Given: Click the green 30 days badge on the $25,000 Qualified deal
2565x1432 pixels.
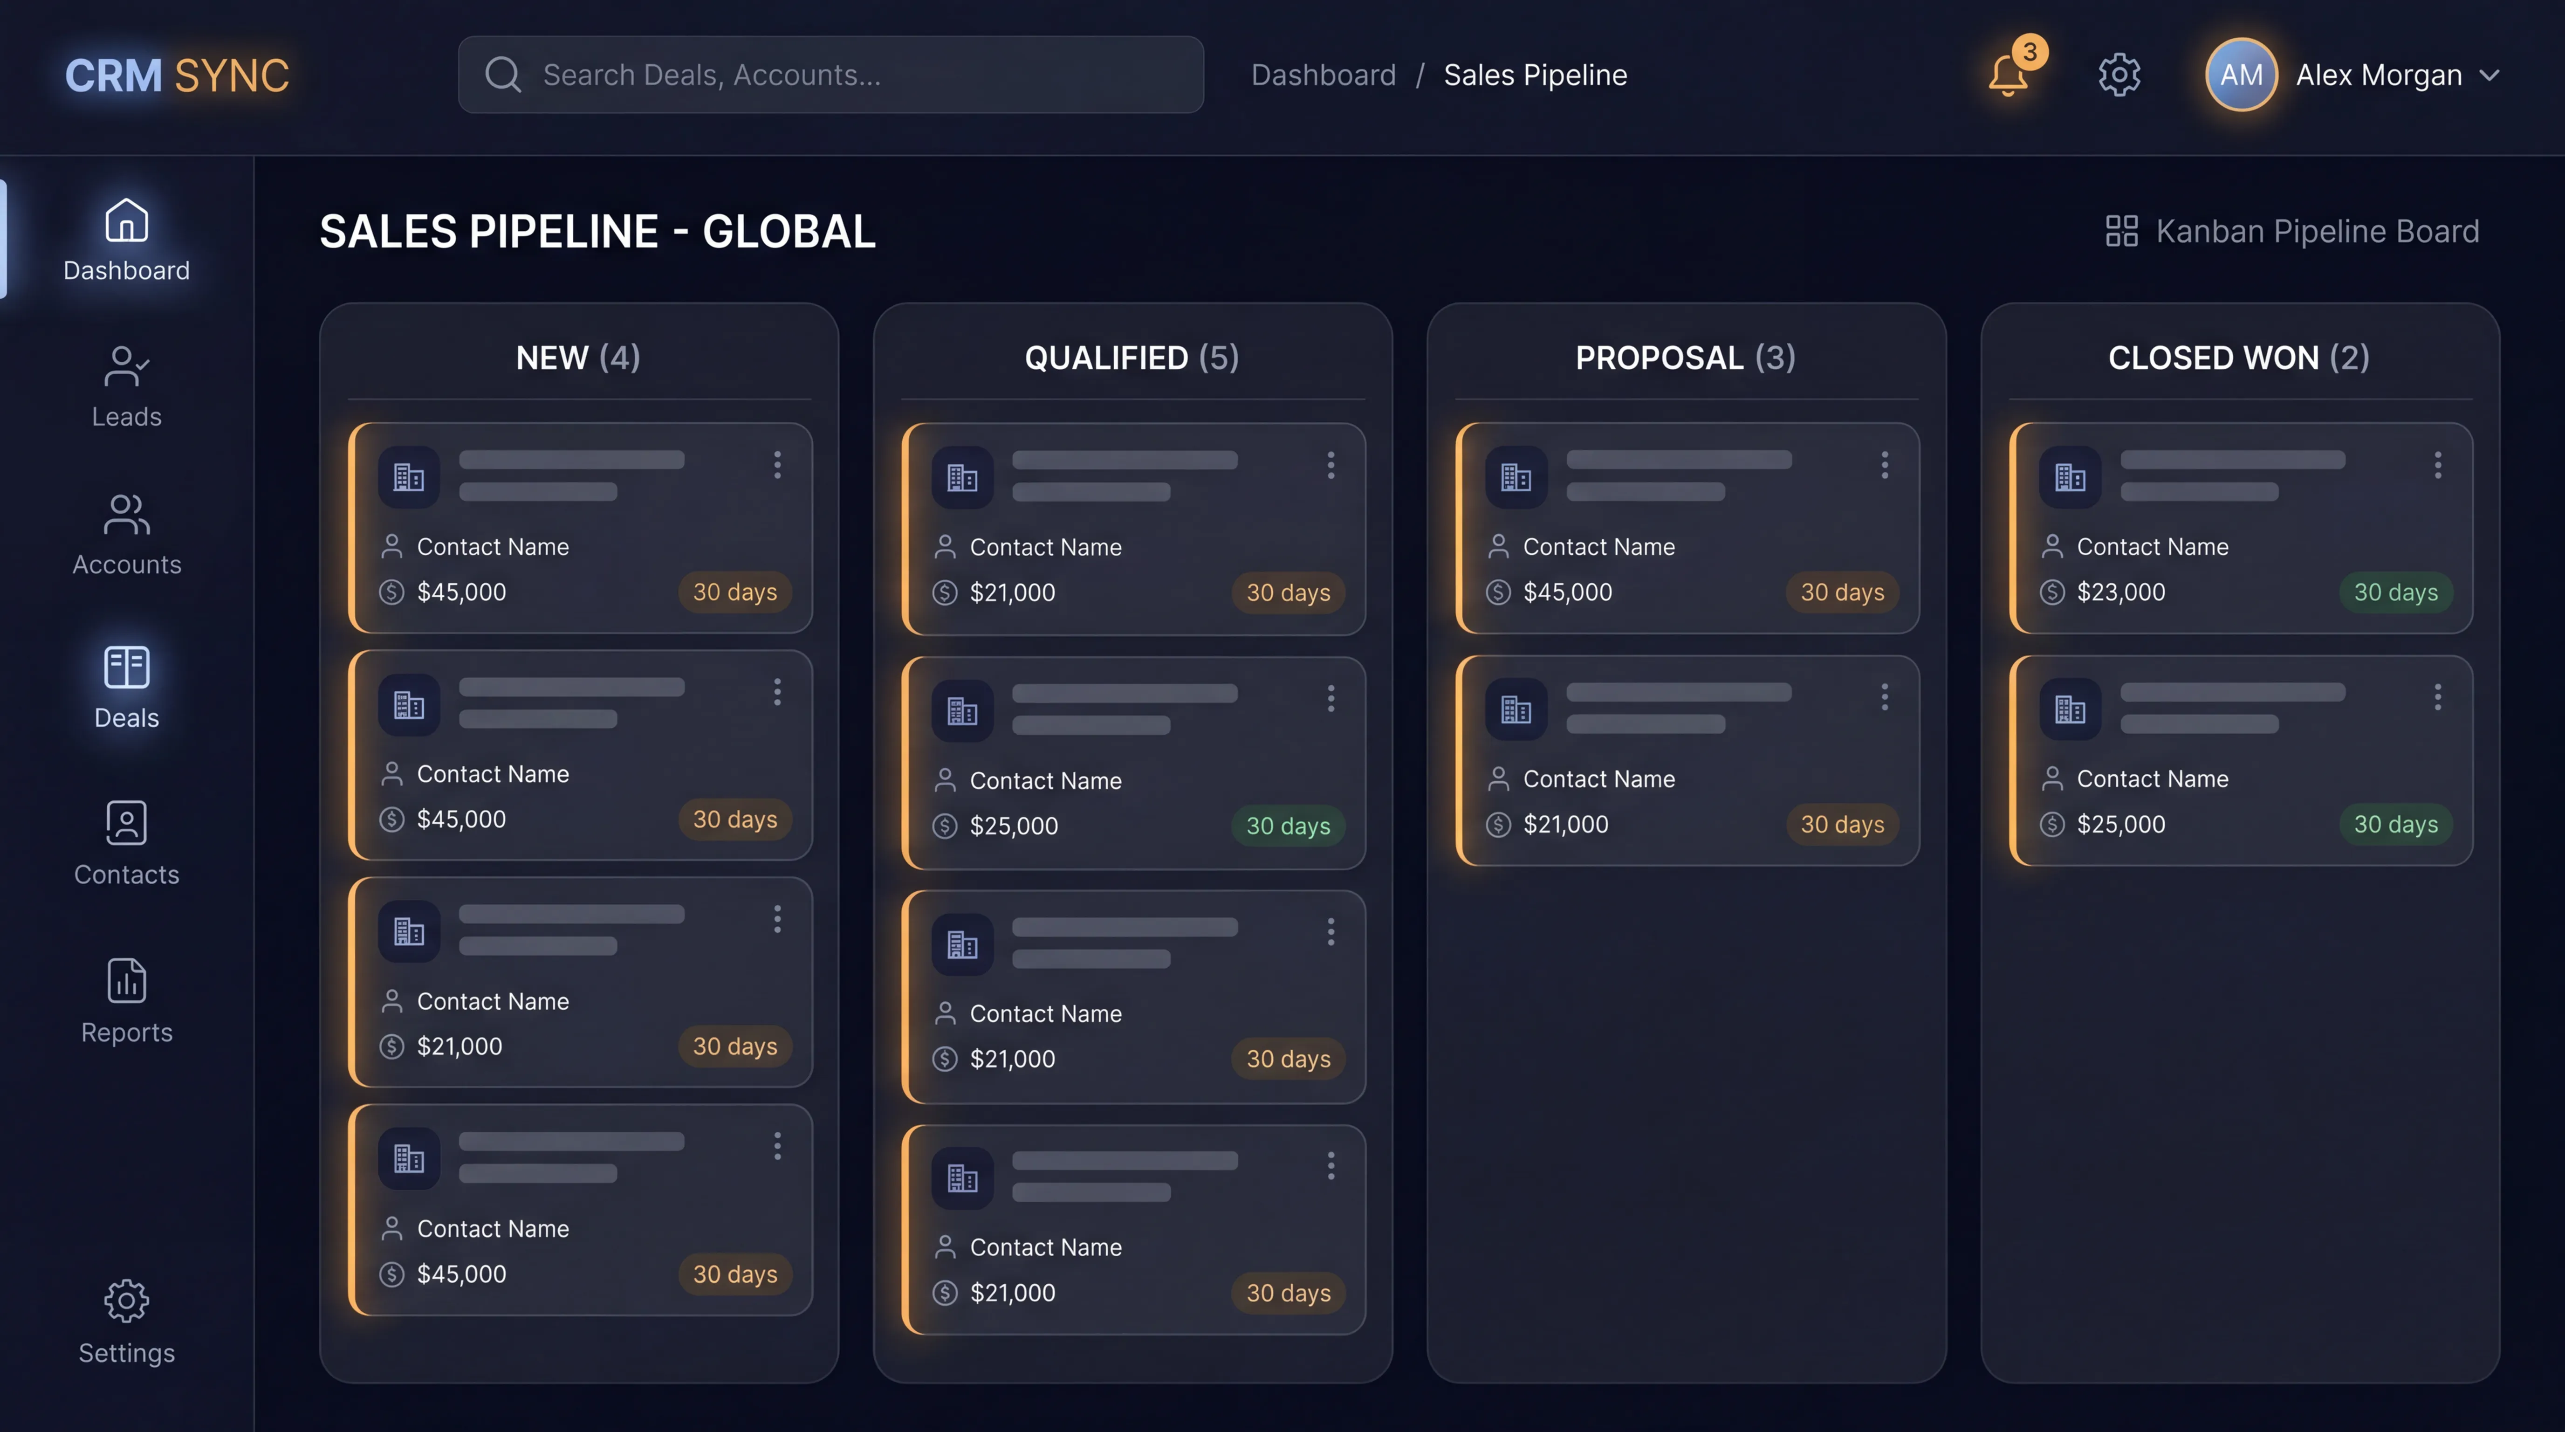Looking at the screenshot, I should point(1288,826).
